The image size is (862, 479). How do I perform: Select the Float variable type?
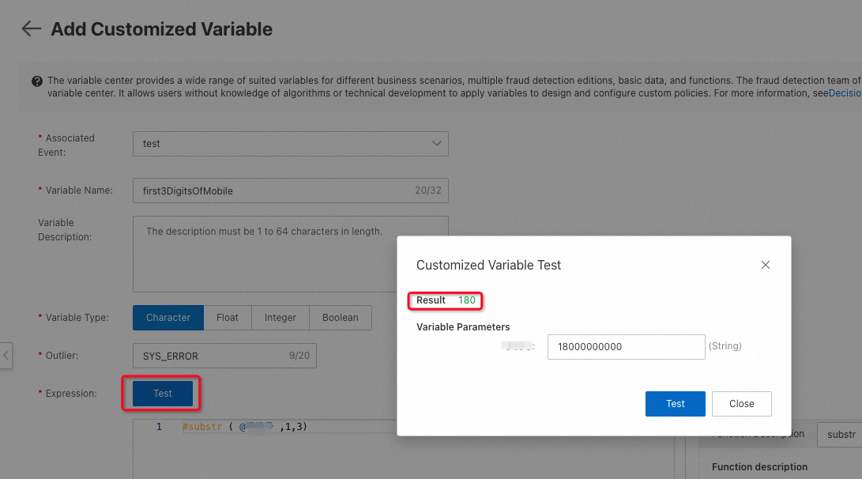coord(227,318)
